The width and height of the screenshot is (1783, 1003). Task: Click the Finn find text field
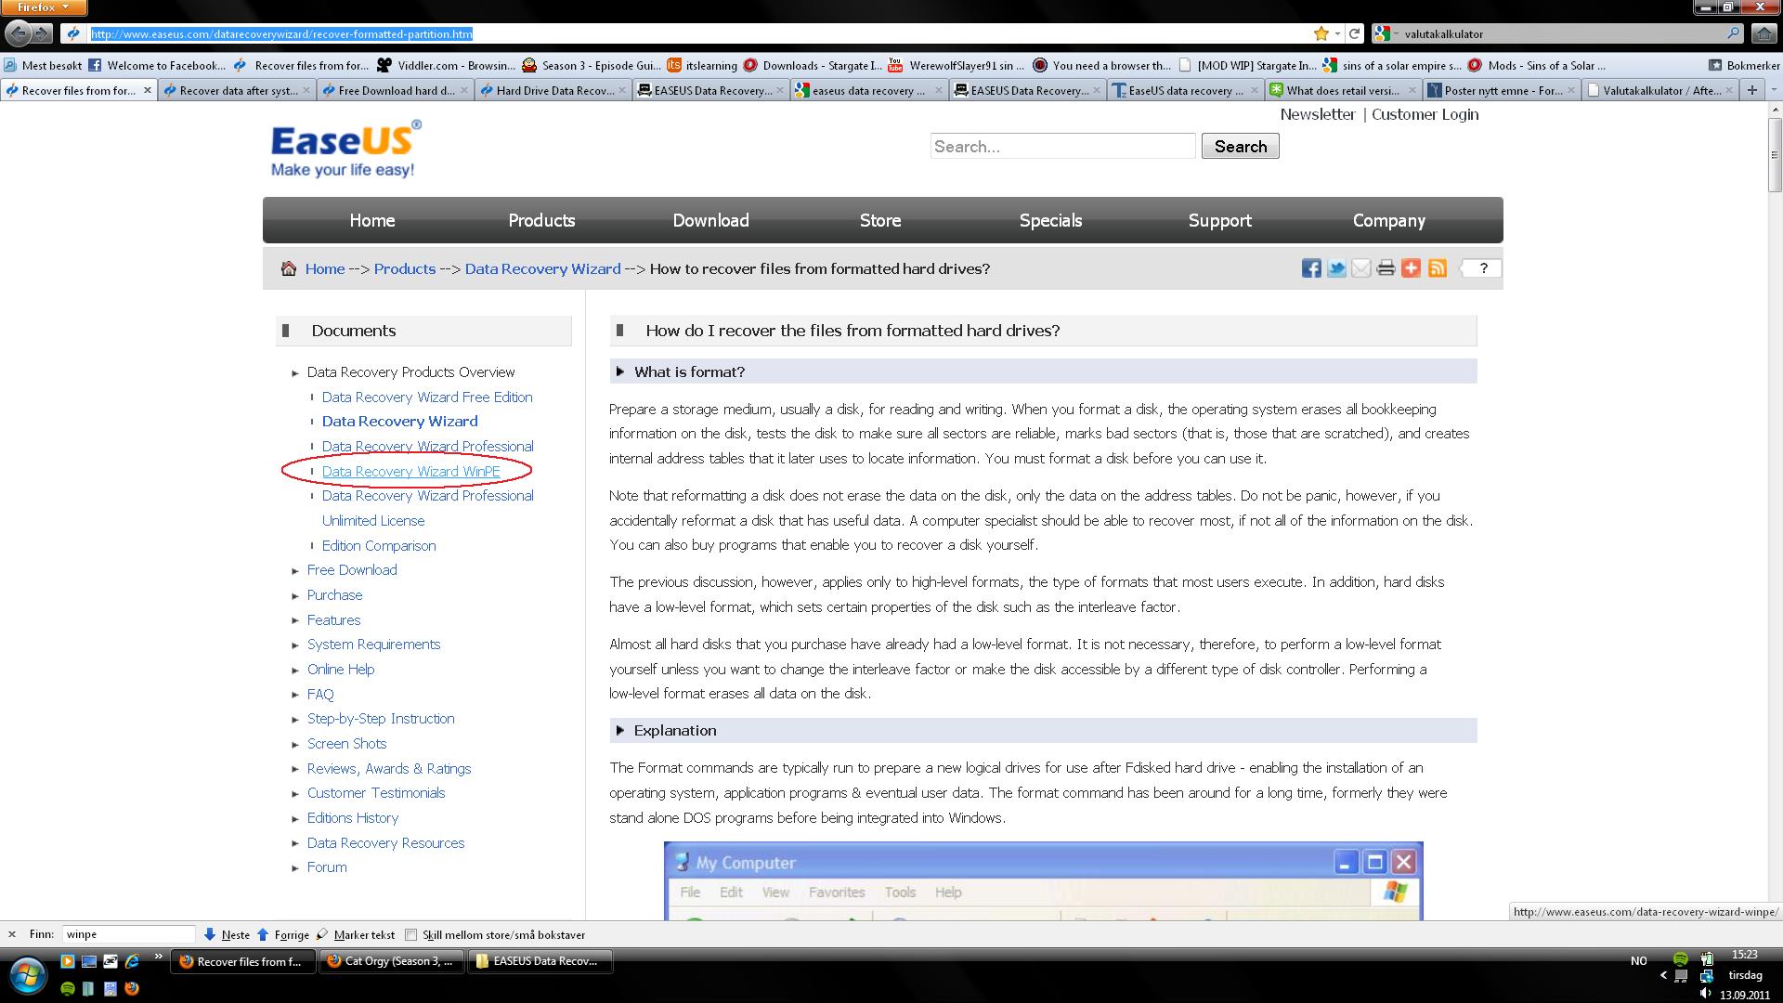click(x=128, y=934)
